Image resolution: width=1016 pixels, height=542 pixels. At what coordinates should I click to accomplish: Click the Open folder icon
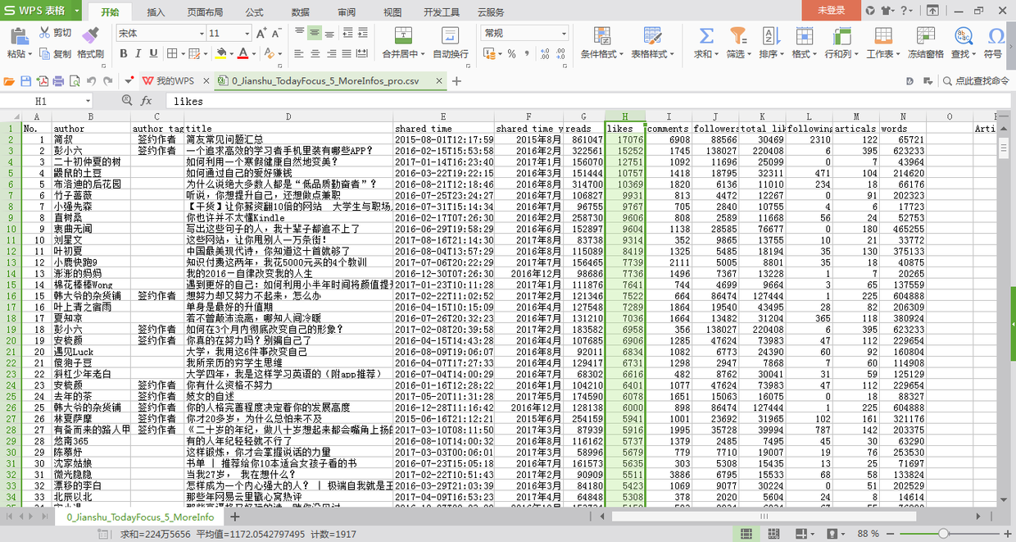point(9,81)
